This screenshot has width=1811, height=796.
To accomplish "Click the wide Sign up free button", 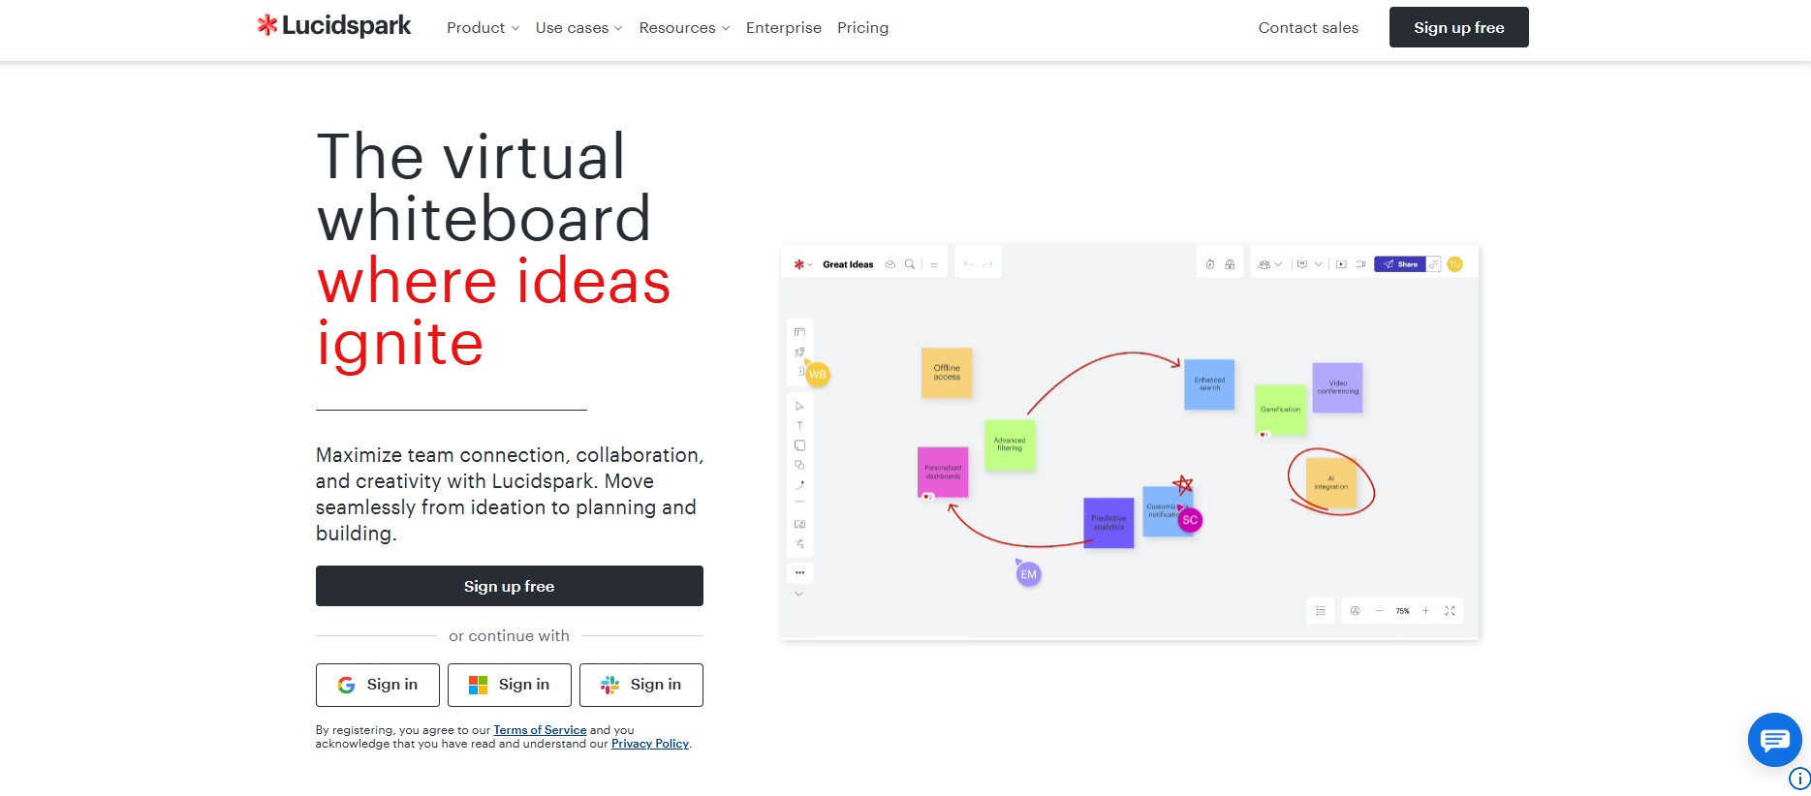I will coord(509,586).
